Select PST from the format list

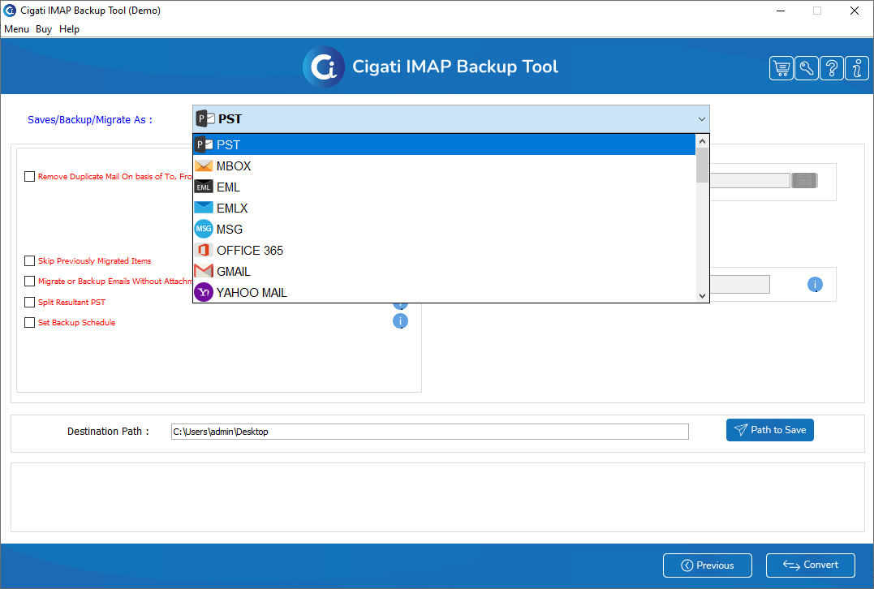click(x=444, y=145)
